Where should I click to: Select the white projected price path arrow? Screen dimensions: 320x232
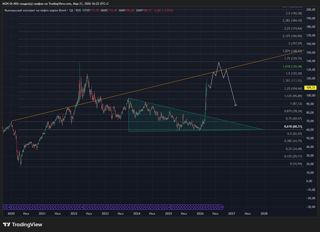click(222, 84)
